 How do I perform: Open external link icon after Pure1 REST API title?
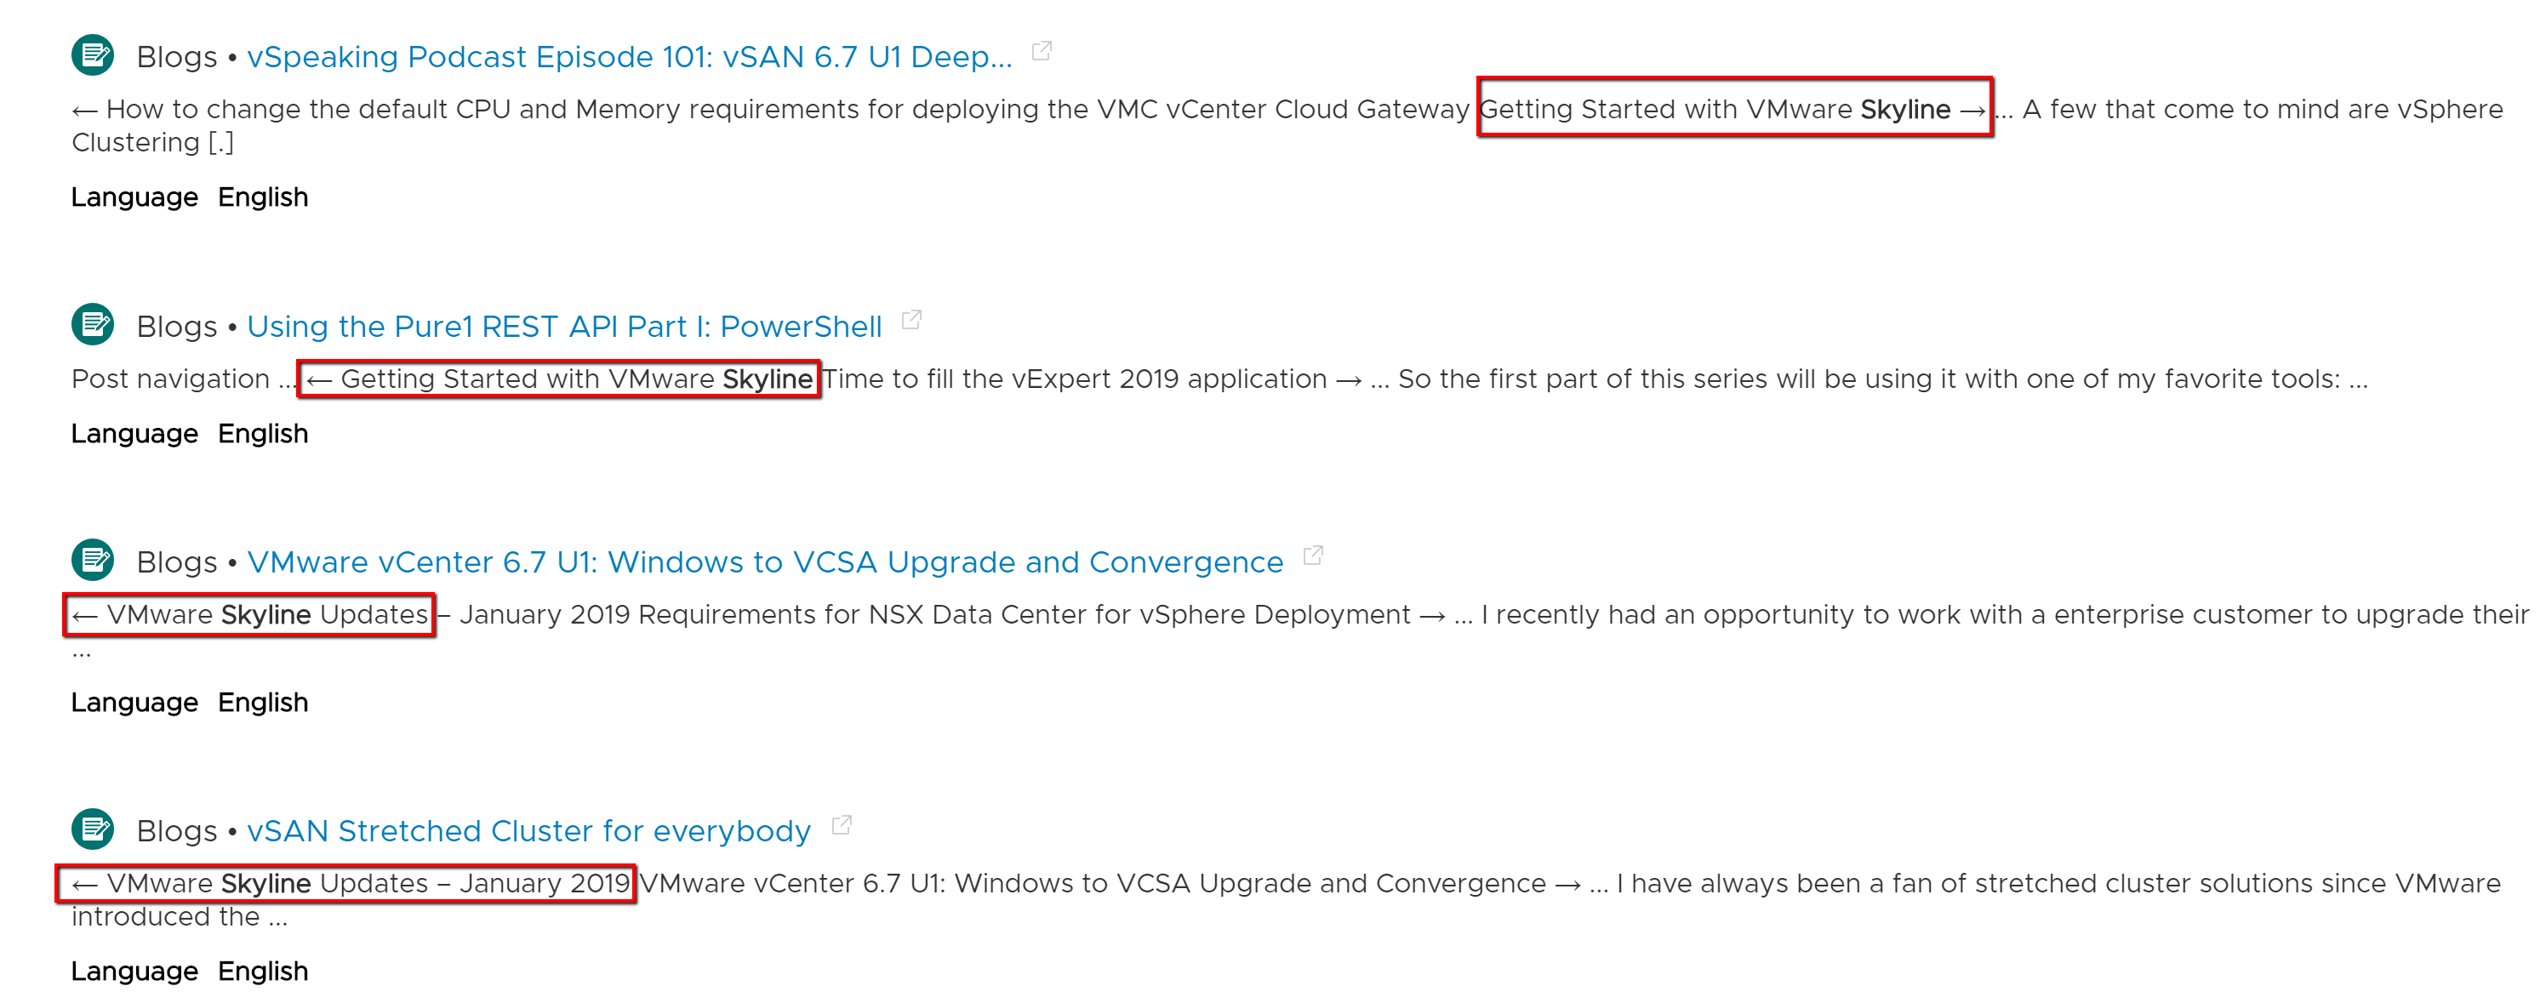pyautogui.click(x=911, y=320)
